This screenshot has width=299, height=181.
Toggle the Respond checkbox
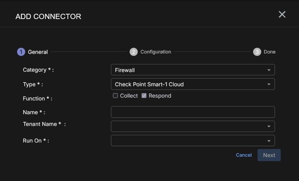144,96
